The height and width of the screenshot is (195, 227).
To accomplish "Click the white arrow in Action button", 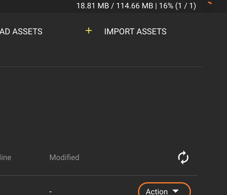I will coord(176,191).
